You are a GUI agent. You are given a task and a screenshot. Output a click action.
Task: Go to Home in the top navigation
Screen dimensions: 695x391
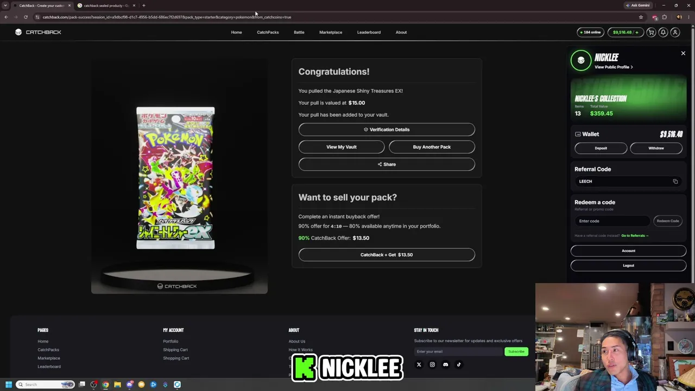tap(236, 32)
